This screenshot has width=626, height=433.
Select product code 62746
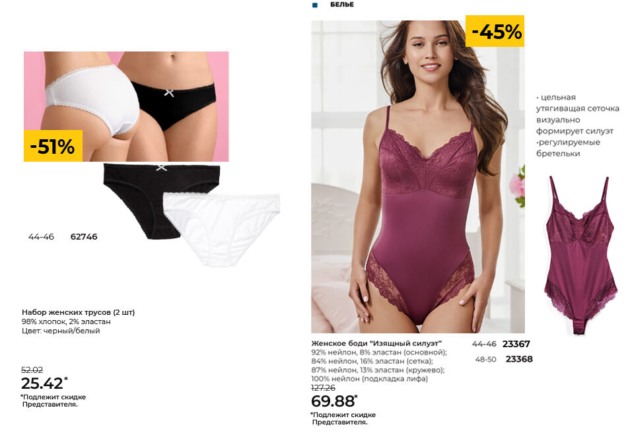(84, 237)
